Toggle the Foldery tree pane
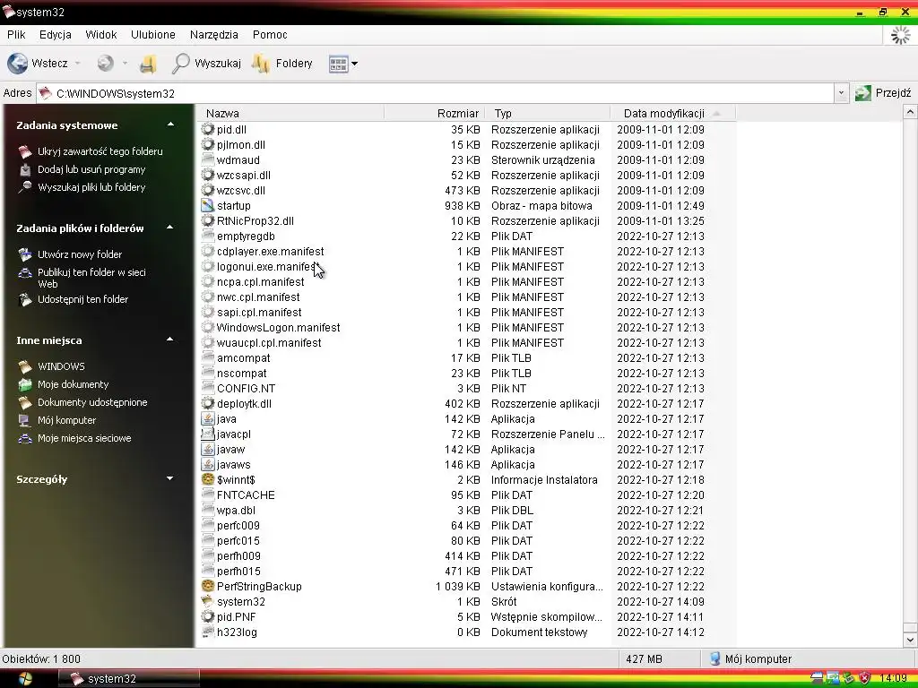 point(282,64)
